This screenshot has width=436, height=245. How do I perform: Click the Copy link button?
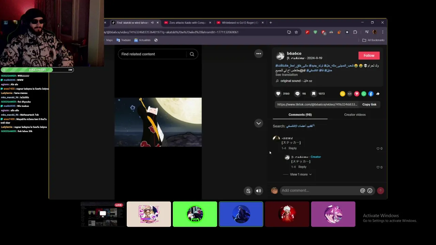pyautogui.click(x=369, y=104)
